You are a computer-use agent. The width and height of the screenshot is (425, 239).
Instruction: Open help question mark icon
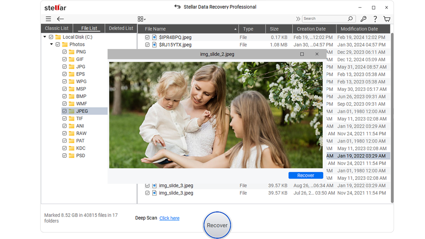click(x=375, y=19)
